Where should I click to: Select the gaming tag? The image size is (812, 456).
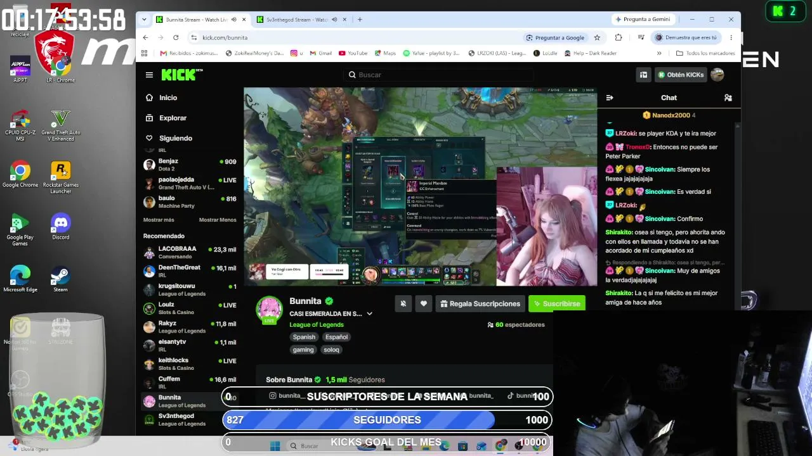(303, 350)
